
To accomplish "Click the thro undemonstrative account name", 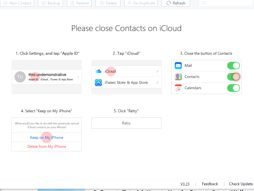I will pyautogui.click(x=47, y=75).
